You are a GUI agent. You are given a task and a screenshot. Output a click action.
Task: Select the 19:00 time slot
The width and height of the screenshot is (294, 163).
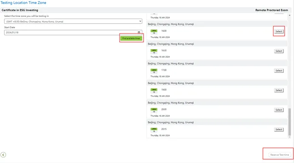(x=279, y=90)
